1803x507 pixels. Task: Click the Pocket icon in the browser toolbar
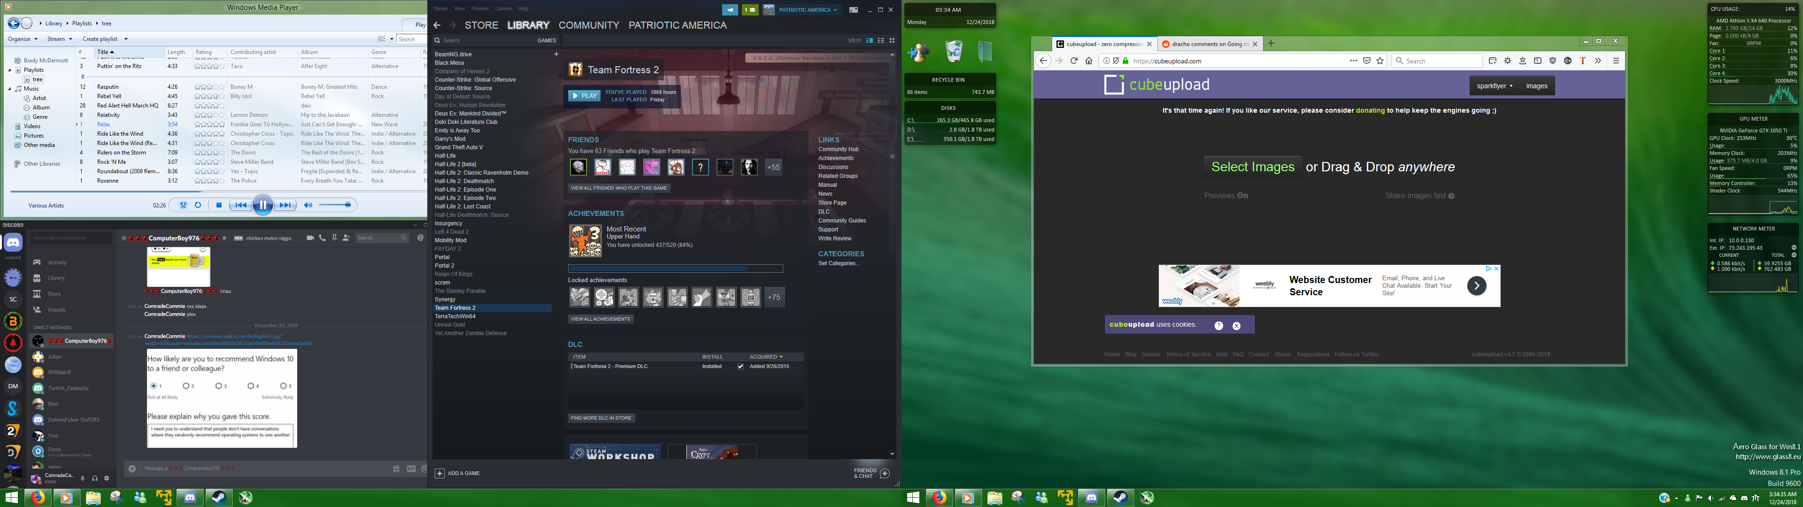pyautogui.click(x=1367, y=60)
